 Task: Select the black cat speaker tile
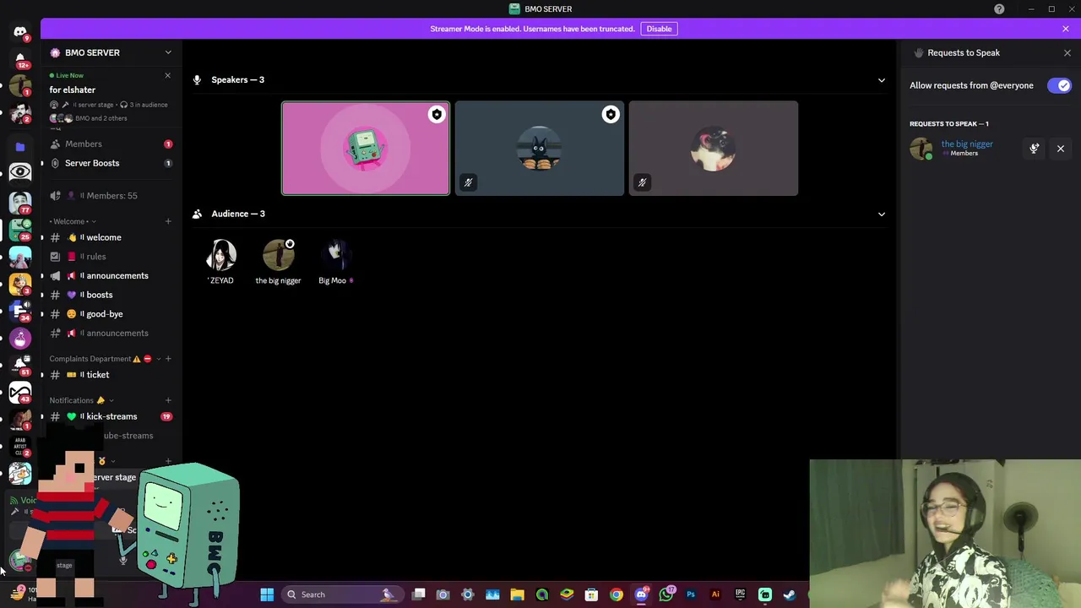540,149
